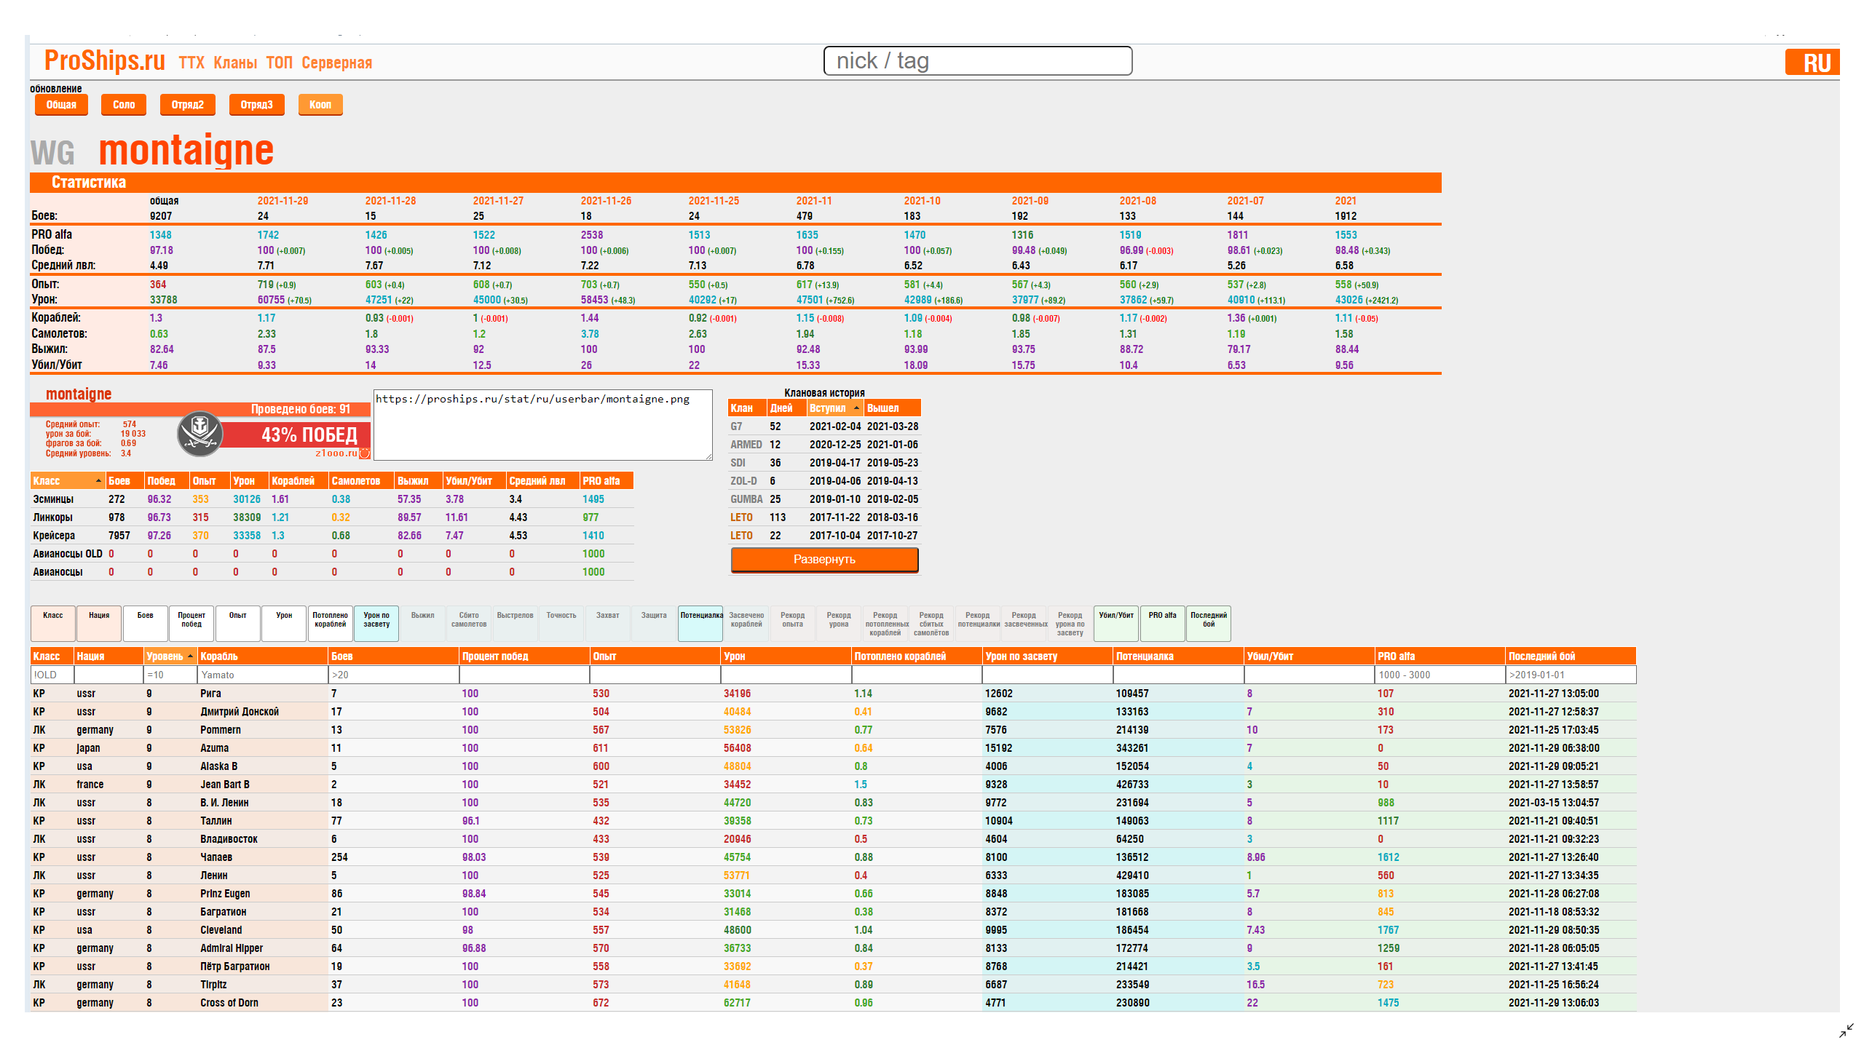Open the Кооп stats tab
This screenshot has height=1048, width=1864.
(x=320, y=105)
